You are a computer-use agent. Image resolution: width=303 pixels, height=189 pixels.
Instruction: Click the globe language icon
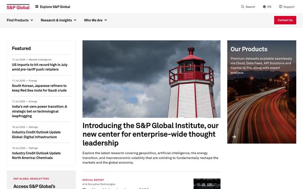coord(264,7)
